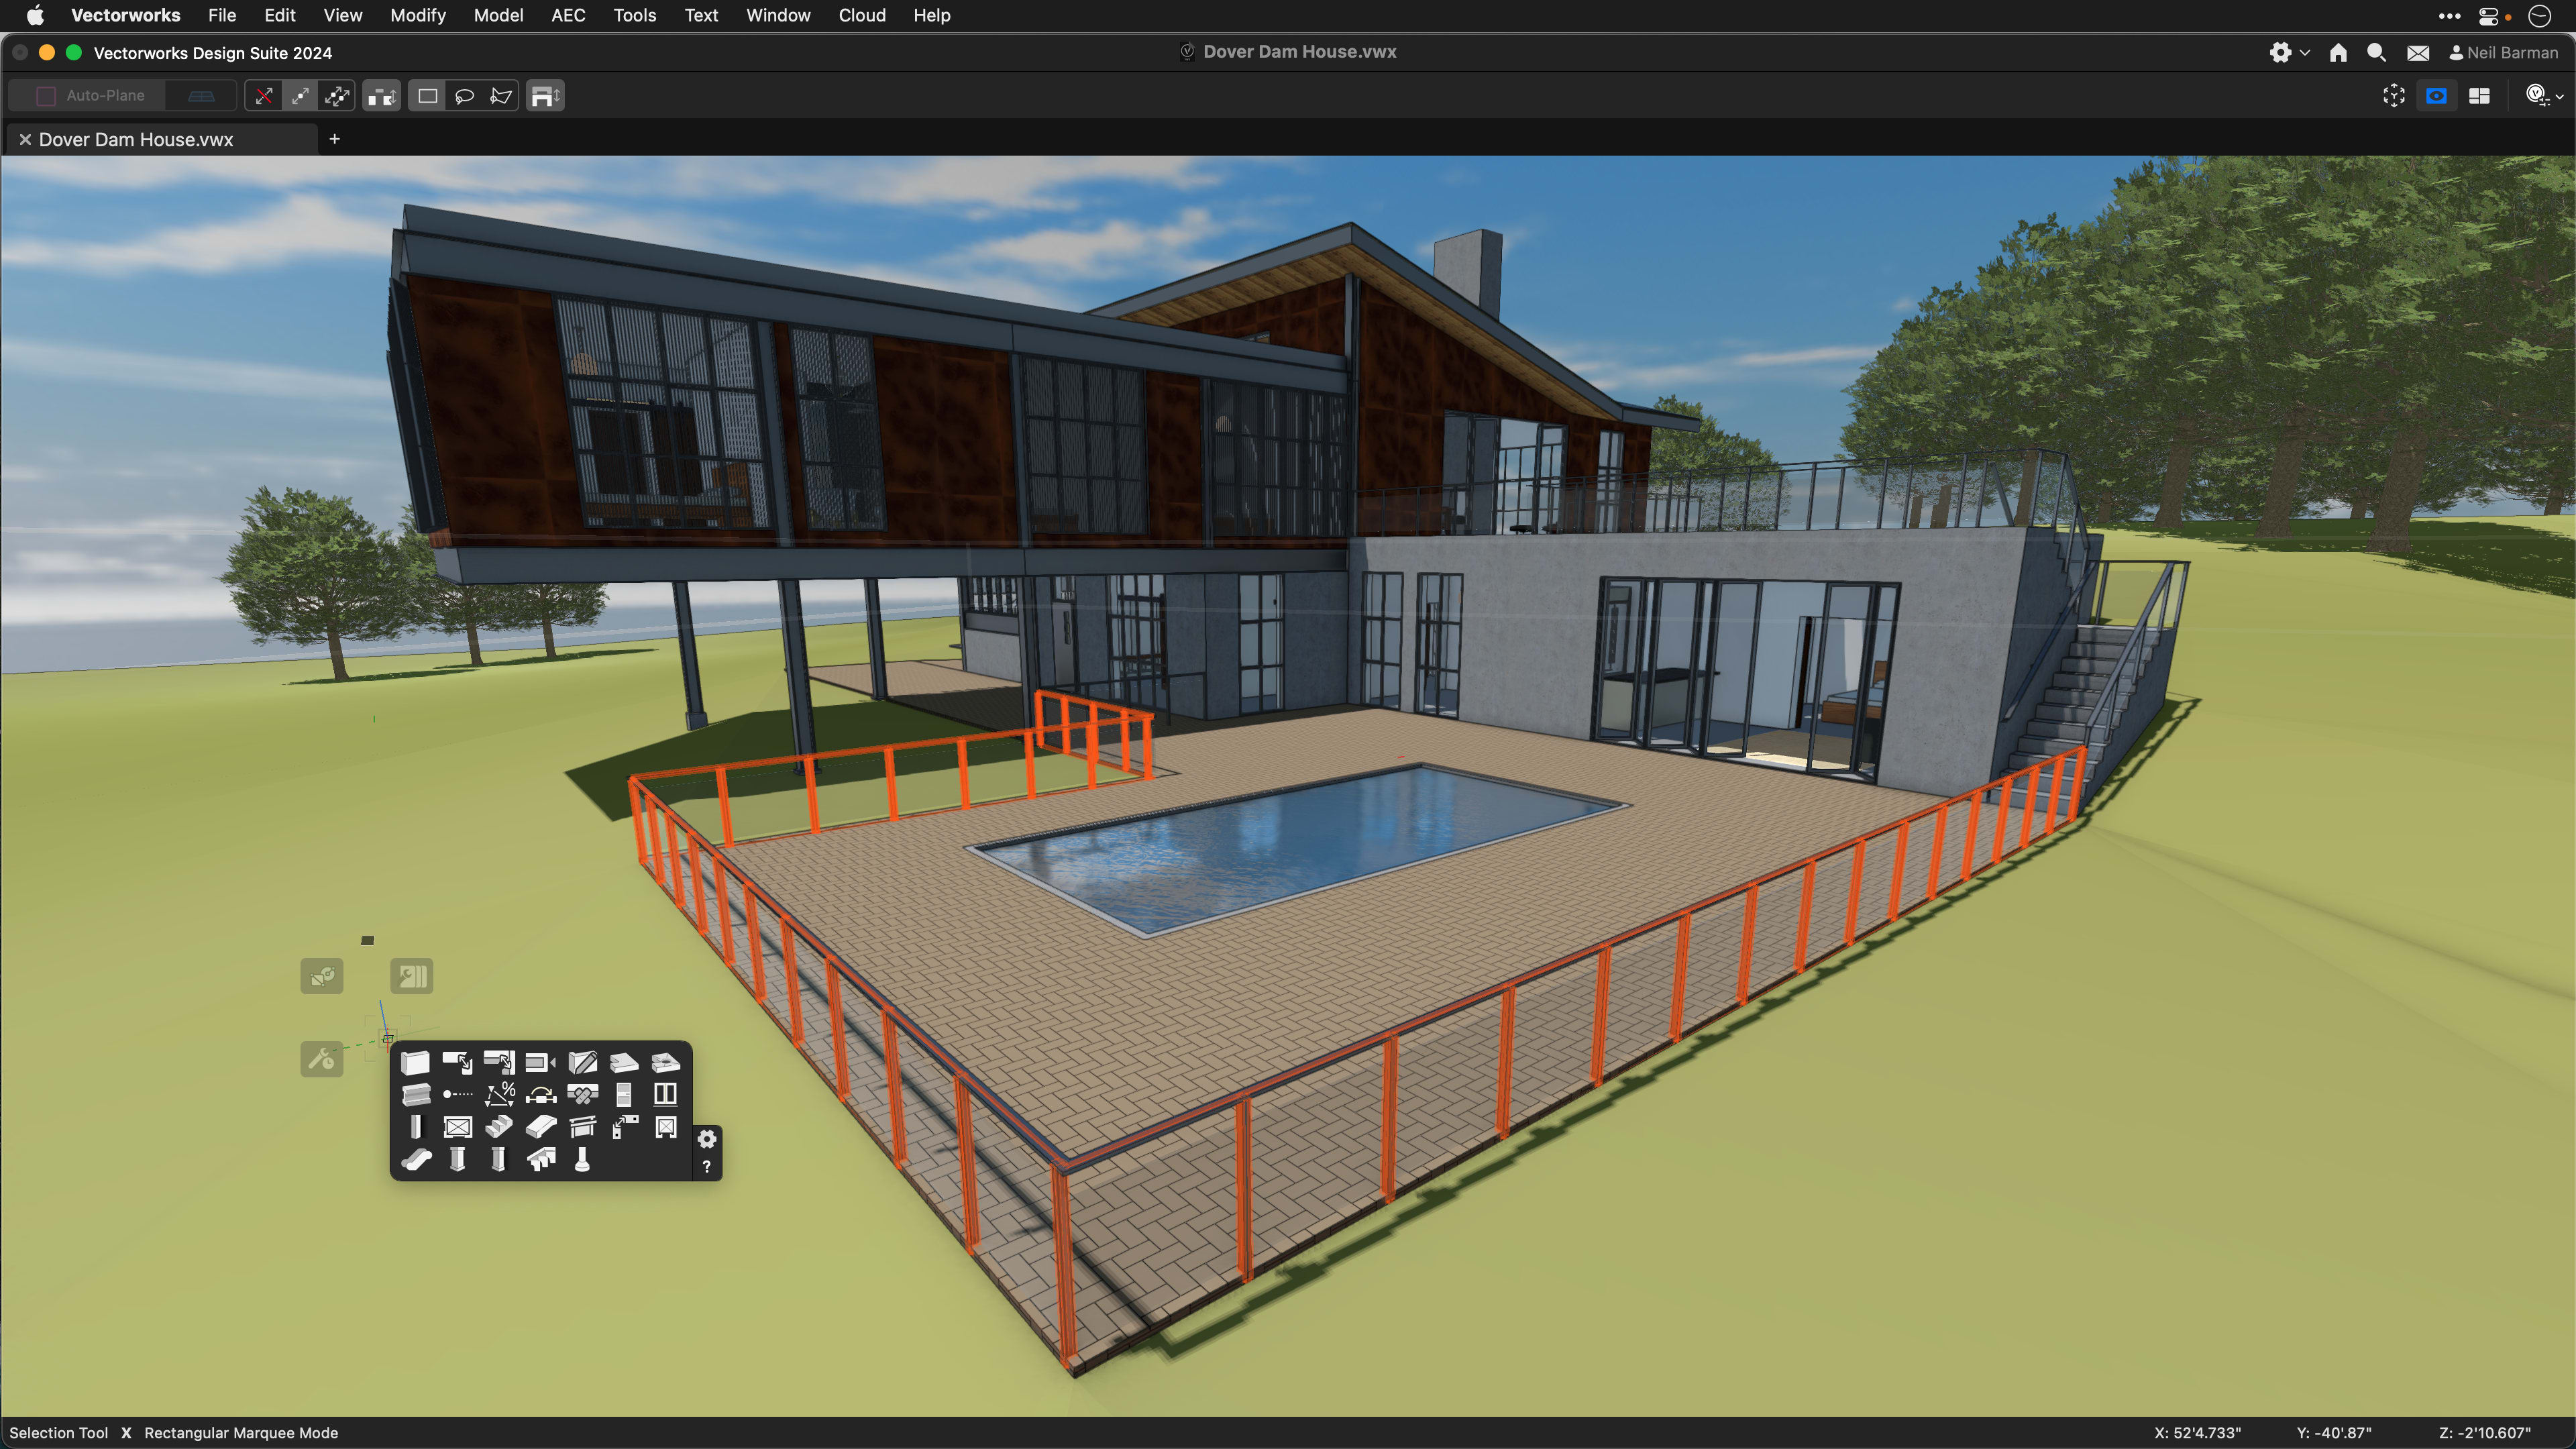Open the AEC menu
Viewport: 2576px width, 1449px height.
[568, 15]
